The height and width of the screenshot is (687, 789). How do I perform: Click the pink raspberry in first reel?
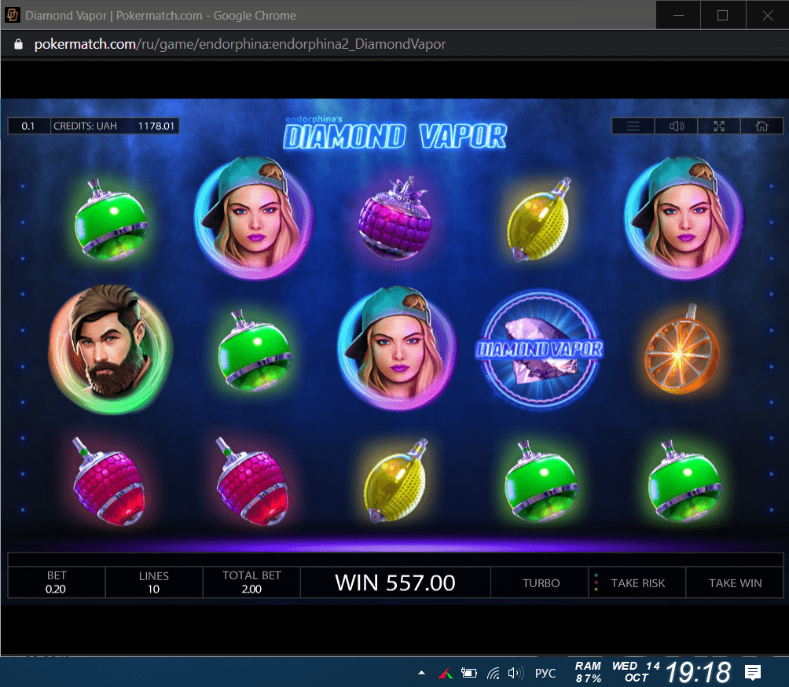pyautogui.click(x=108, y=481)
